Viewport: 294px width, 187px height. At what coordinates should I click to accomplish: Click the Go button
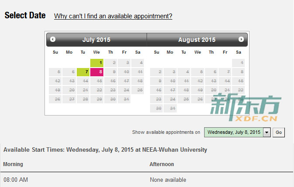click(279, 133)
